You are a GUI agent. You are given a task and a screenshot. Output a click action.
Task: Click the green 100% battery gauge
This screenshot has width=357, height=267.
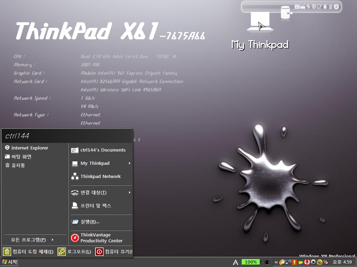click(251, 262)
